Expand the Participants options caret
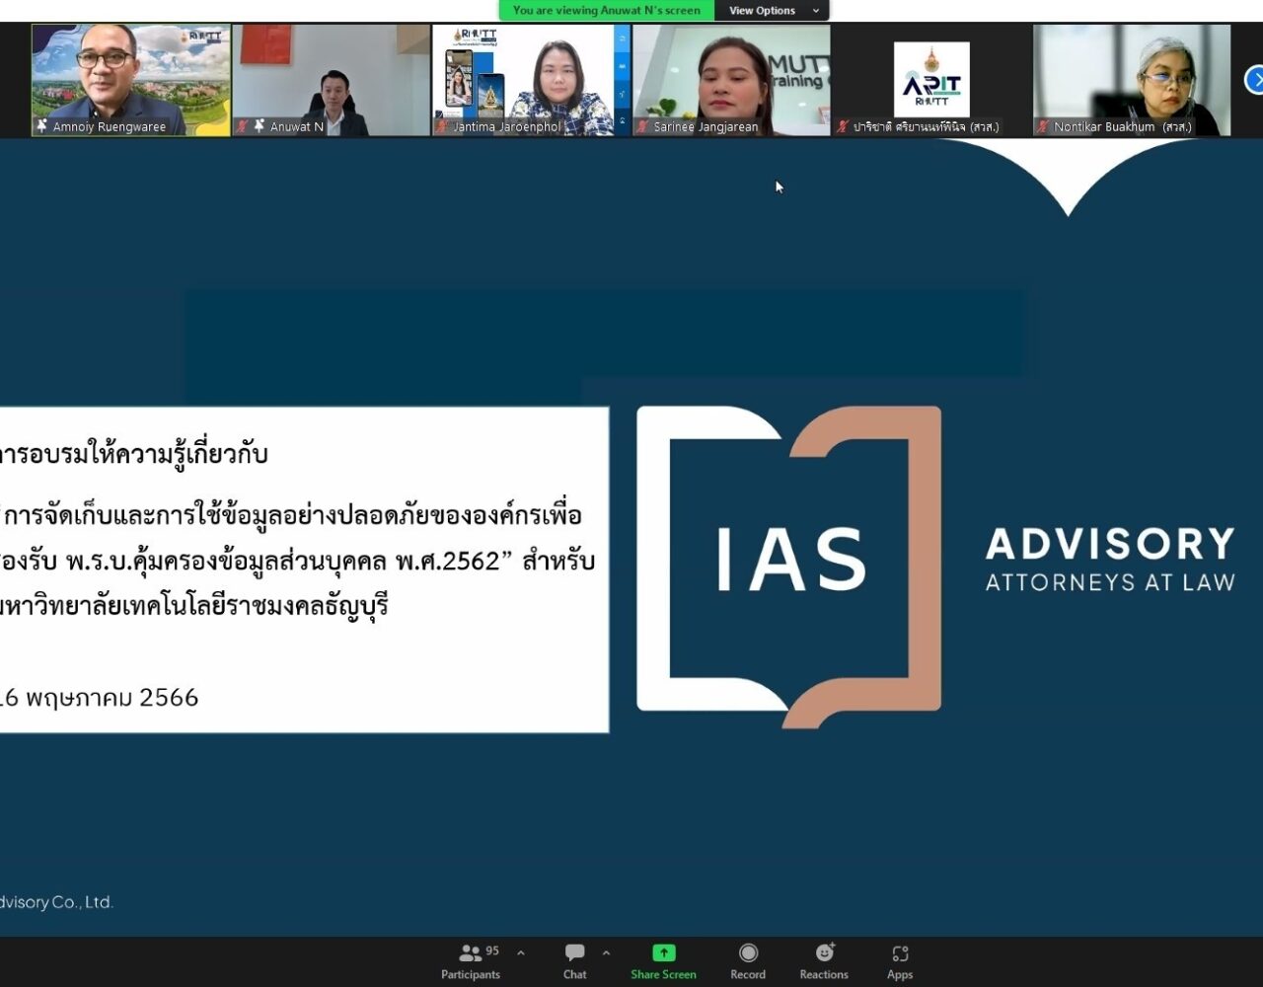Viewport: 1263px width, 987px height. [521, 953]
